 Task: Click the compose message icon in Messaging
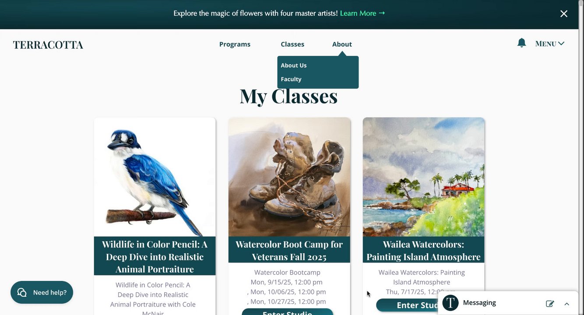(x=550, y=304)
